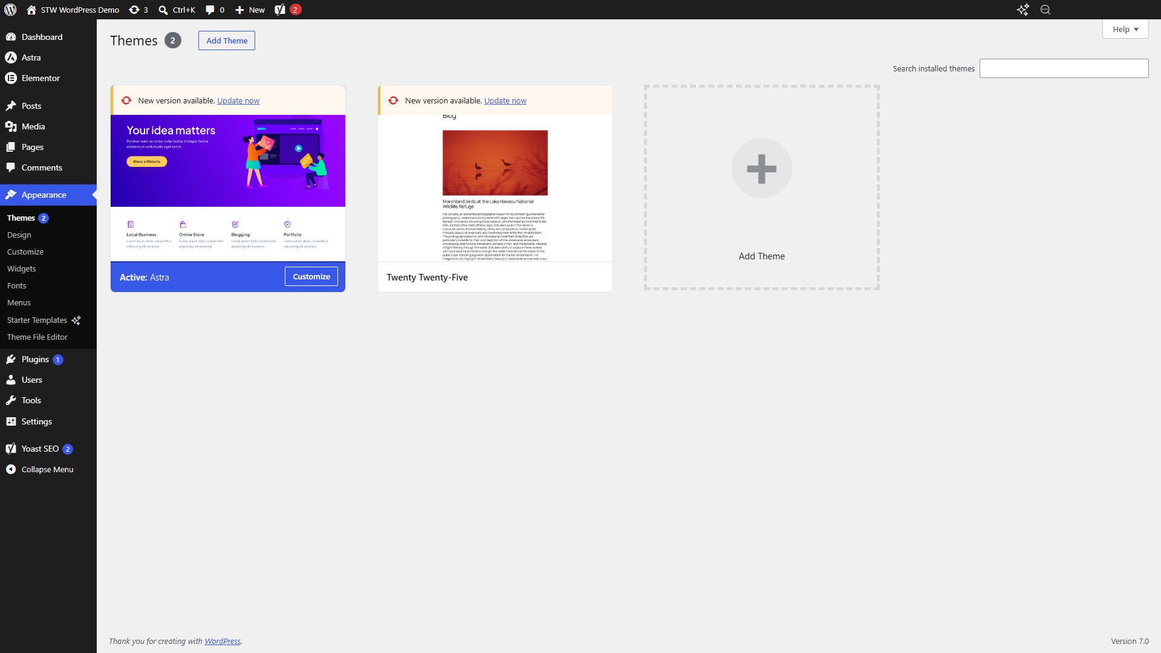Image resolution: width=1161 pixels, height=653 pixels.
Task: Open the Ctrl+K search magnifier icon
Action: coord(163,10)
